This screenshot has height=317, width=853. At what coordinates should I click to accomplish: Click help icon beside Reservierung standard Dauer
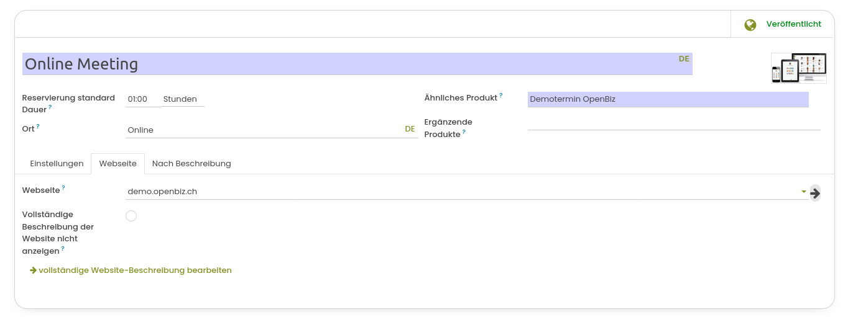coord(50,107)
